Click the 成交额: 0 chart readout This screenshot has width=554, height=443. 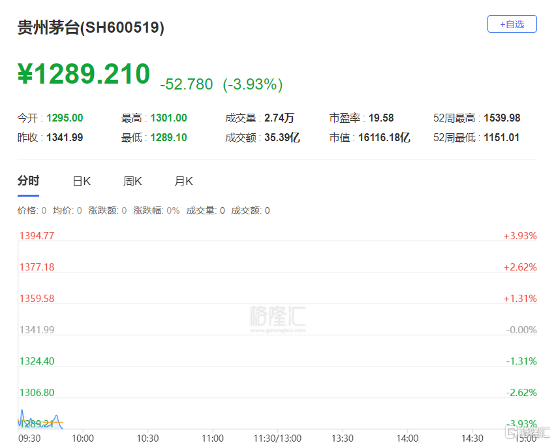pyautogui.click(x=250, y=211)
